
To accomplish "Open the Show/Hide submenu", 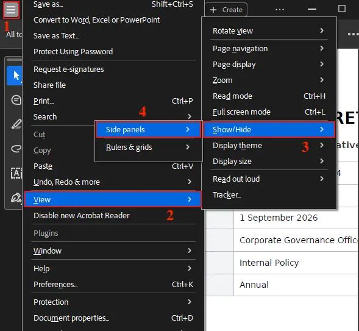I will pos(269,130).
